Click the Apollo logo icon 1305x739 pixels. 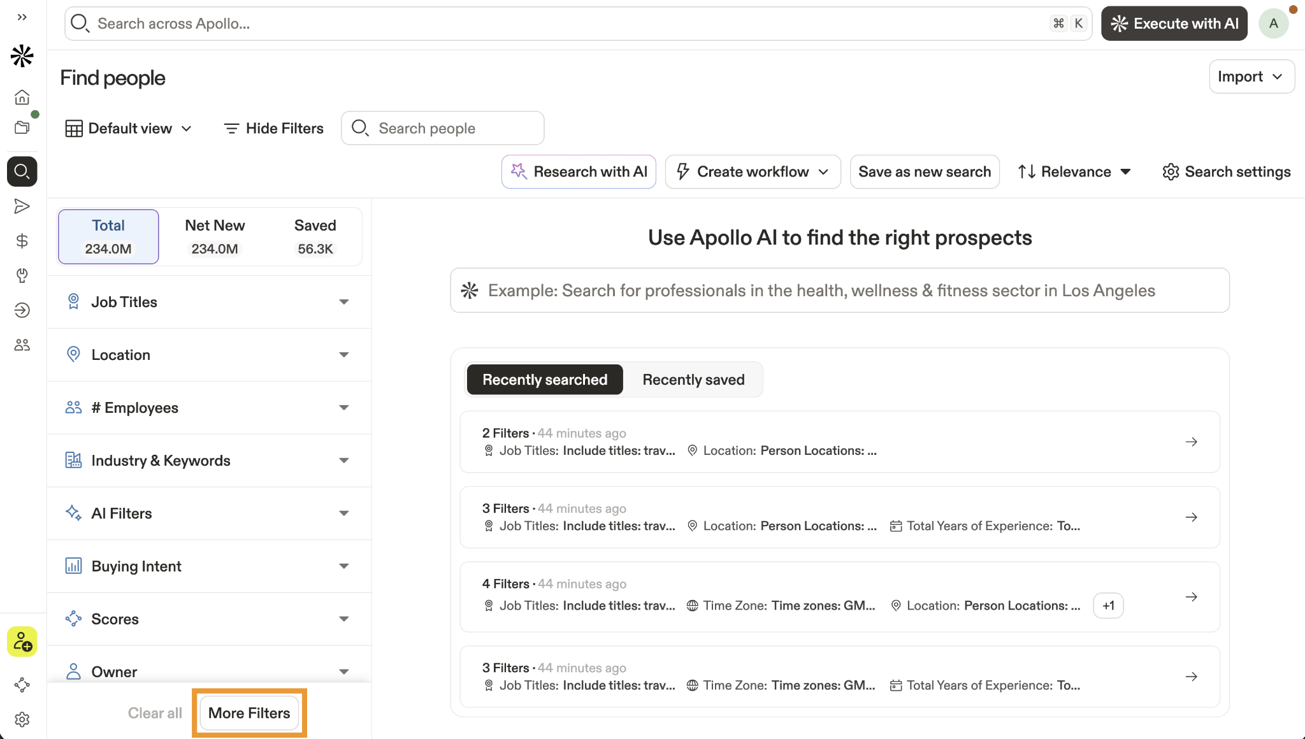[x=22, y=57]
